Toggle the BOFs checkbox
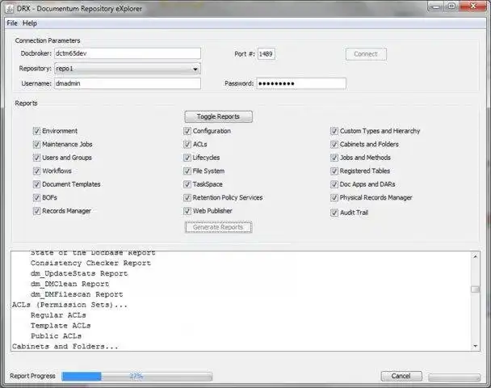The height and width of the screenshot is (388, 491). pyautogui.click(x=36, y=197)
